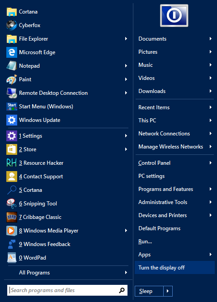Image resolution: width=217 pixels, height=302 pixels.
Task: Open the Paint palette icon
Action: pyautogui.click(x=12, y=79)
